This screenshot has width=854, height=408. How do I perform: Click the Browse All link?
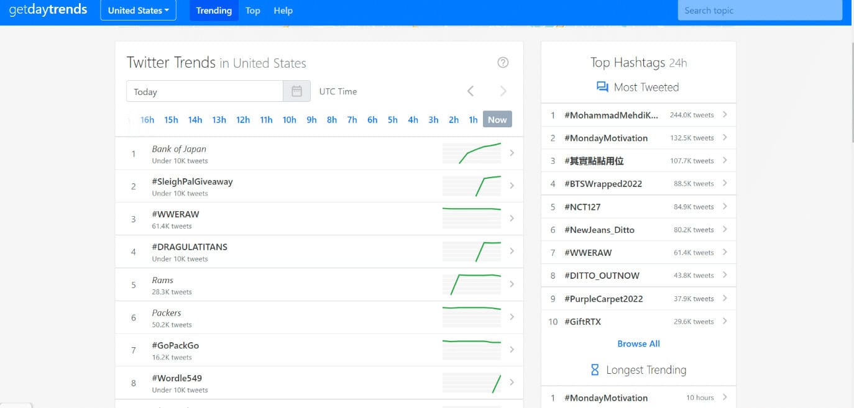(638, 343)
